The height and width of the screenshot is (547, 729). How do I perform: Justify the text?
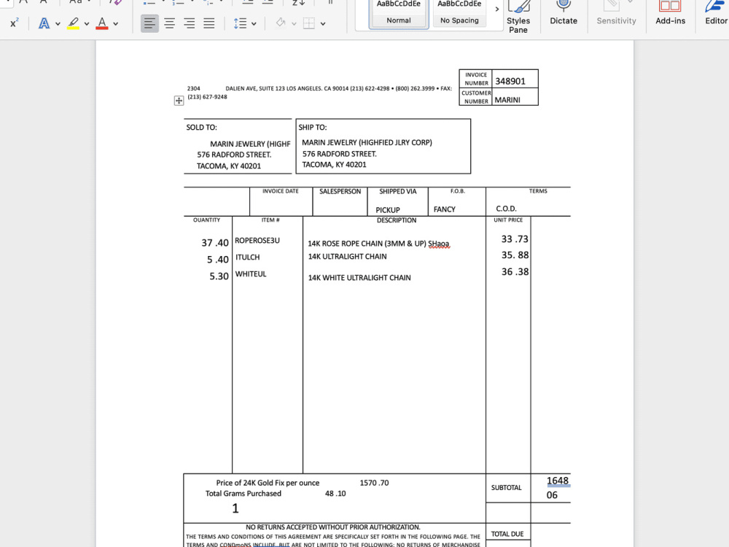[x=209, y=23]
